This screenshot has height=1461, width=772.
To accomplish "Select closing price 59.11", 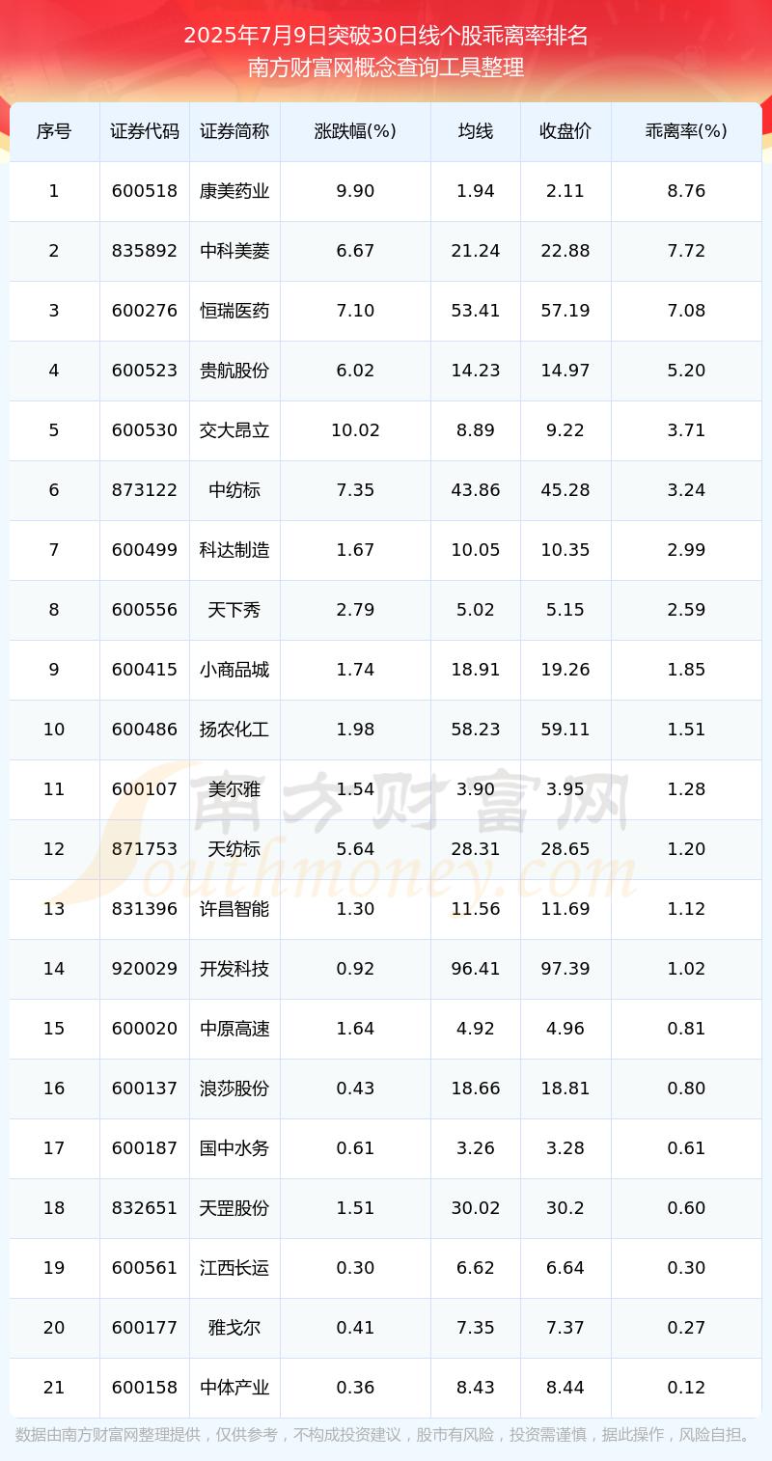I will [x=565, y=730].
